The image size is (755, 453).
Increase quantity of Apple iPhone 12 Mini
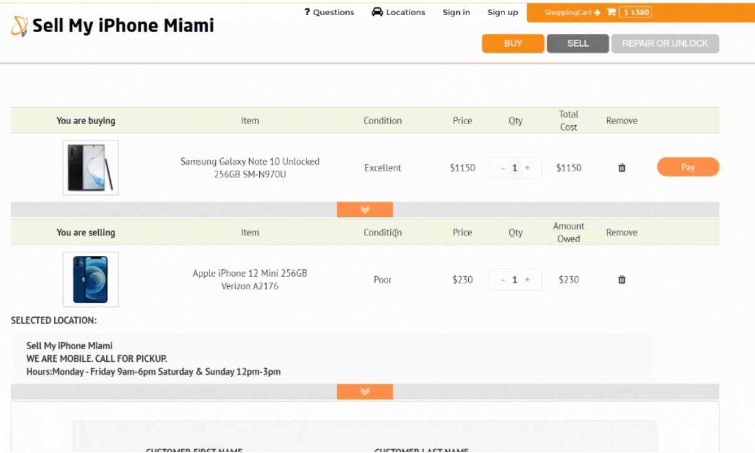click(x=527, y=280)
